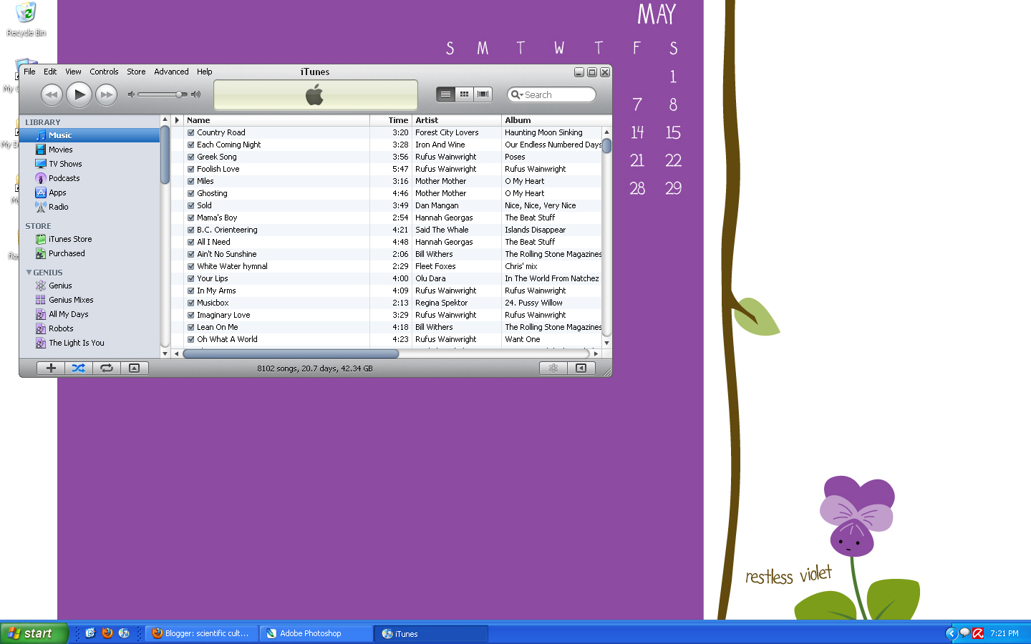Click the Play button in iTunes
Screen dimensions: 1031x644
[x=79, y=94]
